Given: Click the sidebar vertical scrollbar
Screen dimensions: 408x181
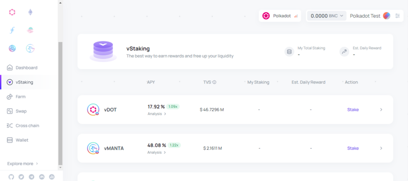Looking at the screenshot, I should (61, 103).
